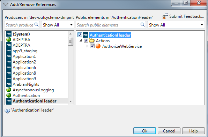
Task: Click the public elements search magnifier icon
Action: pos(142,24)
